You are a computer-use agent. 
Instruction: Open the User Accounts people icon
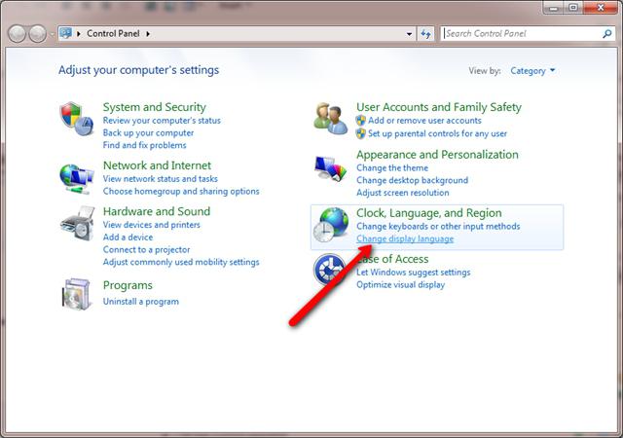click(330, 119)
